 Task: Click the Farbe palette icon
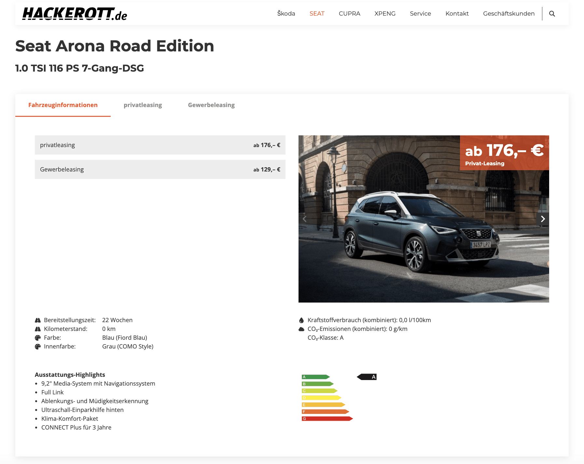pos(38,338)
